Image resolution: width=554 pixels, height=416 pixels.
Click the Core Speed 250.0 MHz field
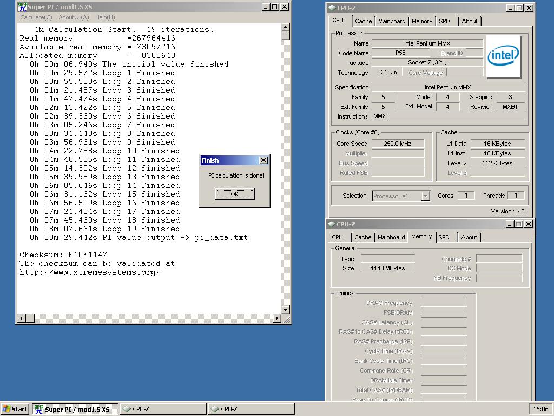[398, 144]
